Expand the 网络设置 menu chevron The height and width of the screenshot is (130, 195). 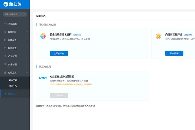point(27,48)
